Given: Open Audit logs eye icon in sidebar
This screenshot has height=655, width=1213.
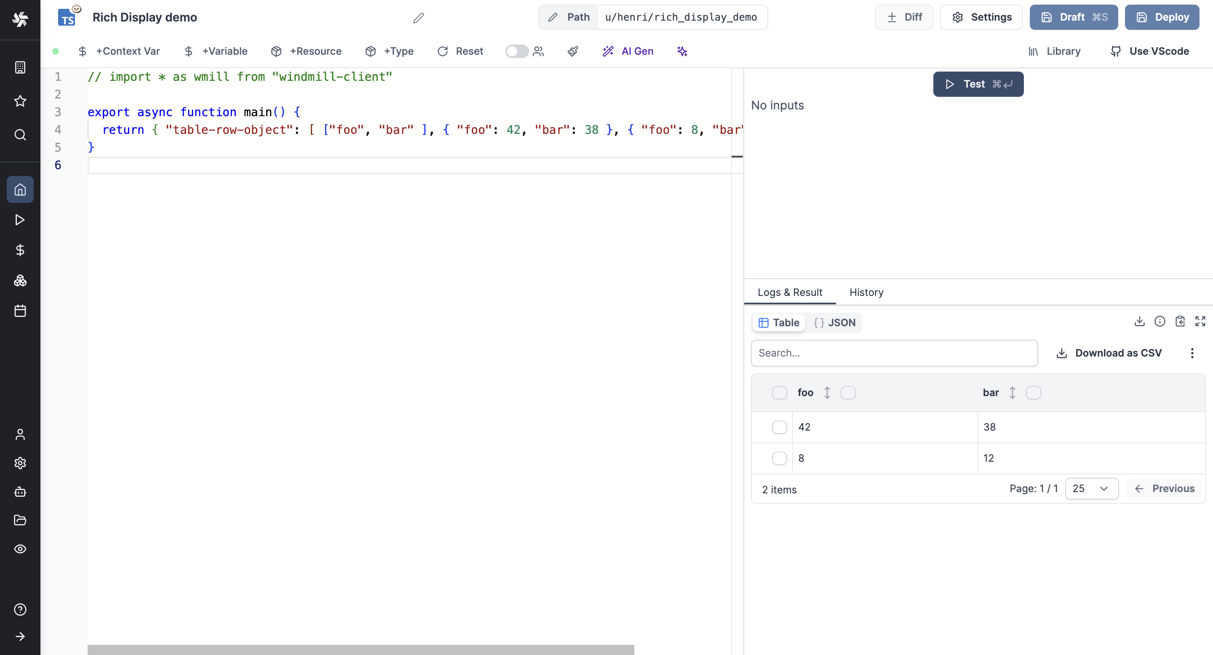Looking at the screenshot, I should tap(20, 548).
